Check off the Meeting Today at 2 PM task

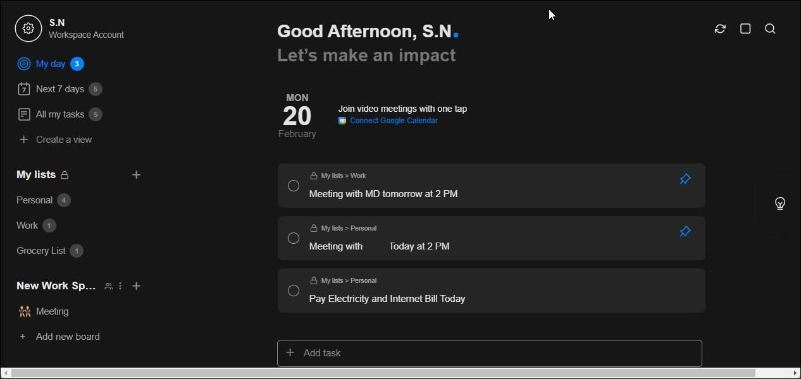tap(294, 238)
